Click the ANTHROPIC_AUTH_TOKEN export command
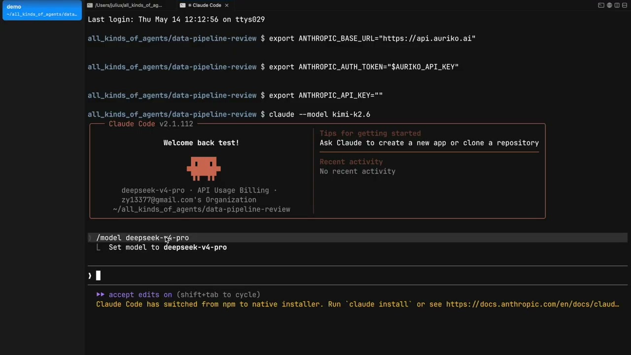Image resolution: width=631 pixels, height=355 pixels. 364,67
